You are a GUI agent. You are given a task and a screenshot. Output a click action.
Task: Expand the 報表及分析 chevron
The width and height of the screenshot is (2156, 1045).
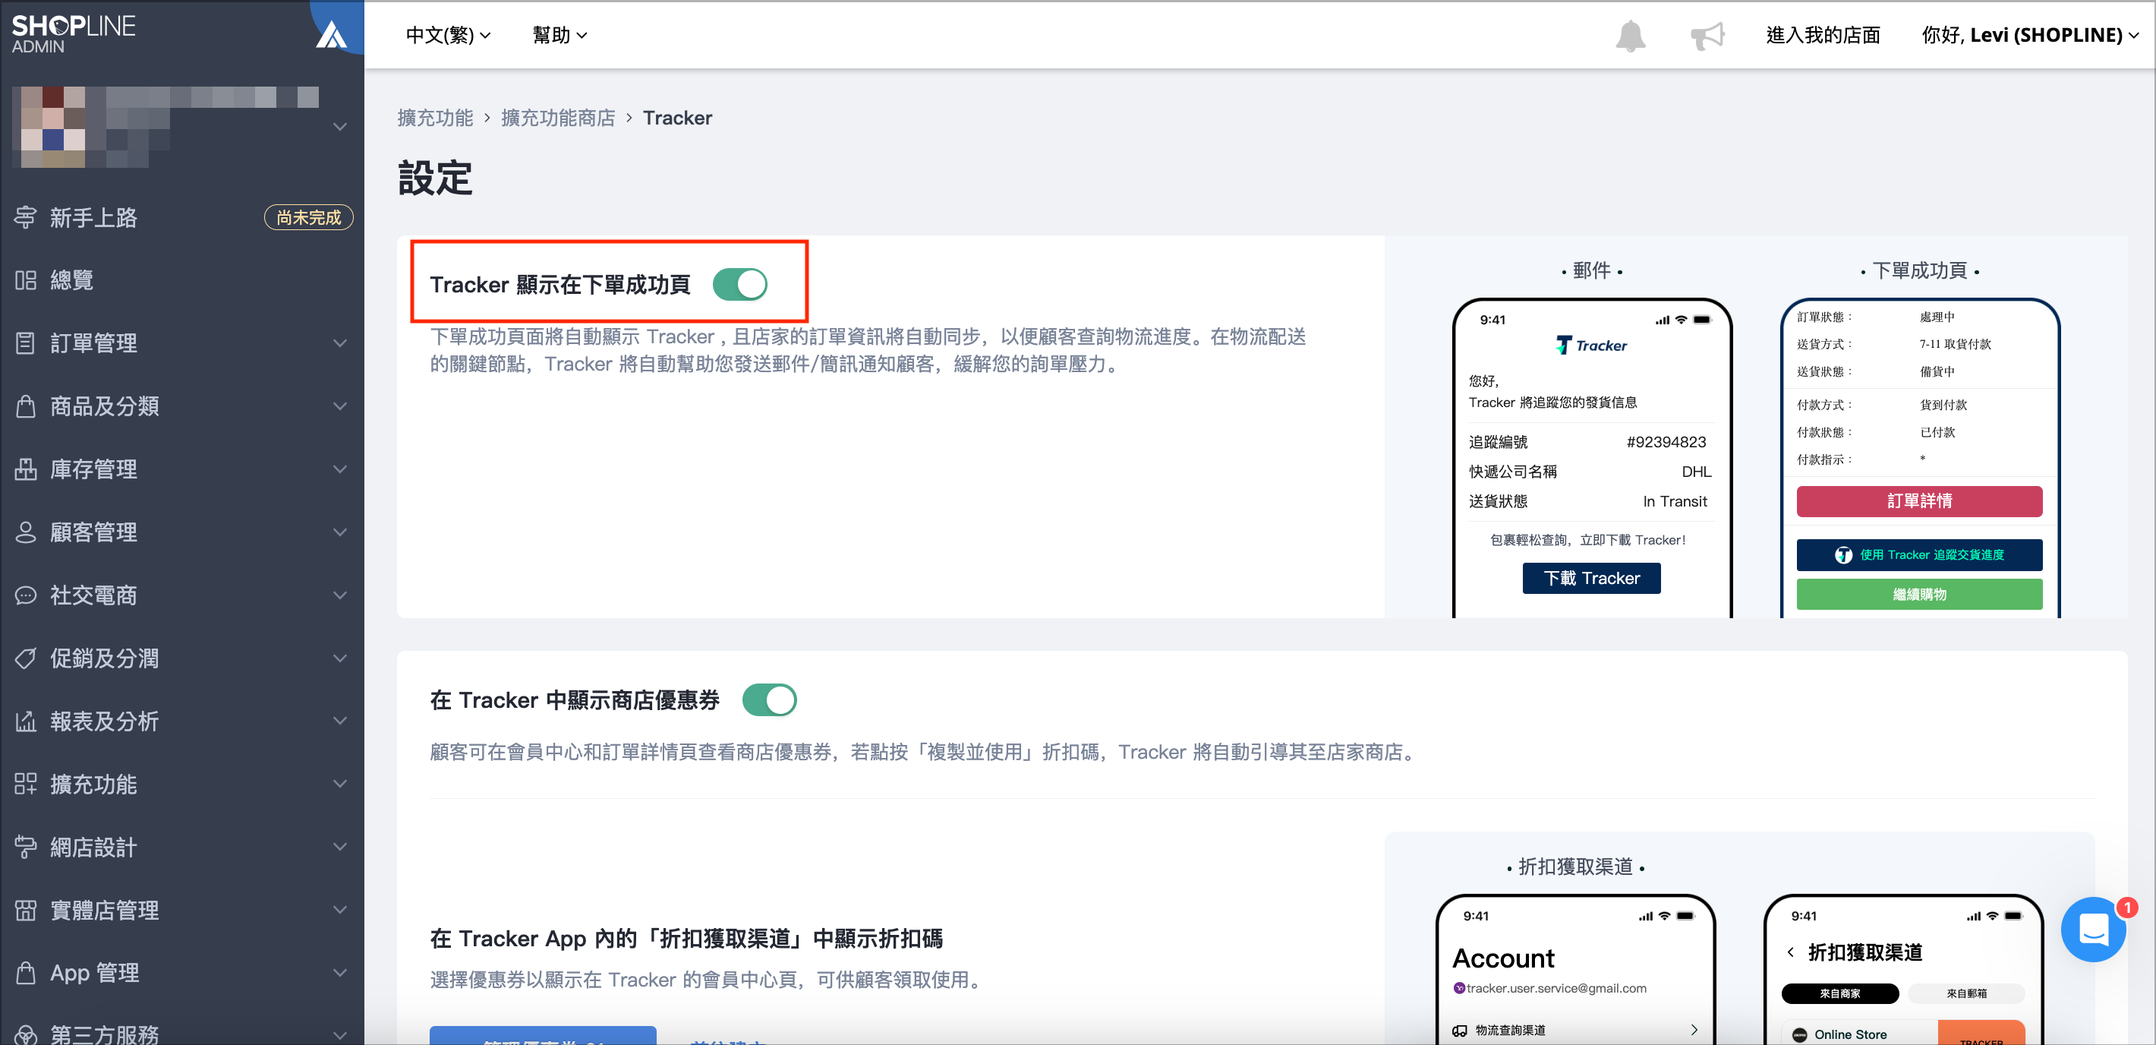pos(340,721)
